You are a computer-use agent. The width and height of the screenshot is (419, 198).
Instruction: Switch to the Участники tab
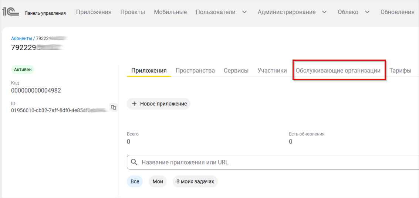[272, 71]
